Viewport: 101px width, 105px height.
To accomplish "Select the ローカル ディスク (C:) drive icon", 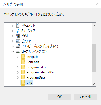I will pos(18,52).
